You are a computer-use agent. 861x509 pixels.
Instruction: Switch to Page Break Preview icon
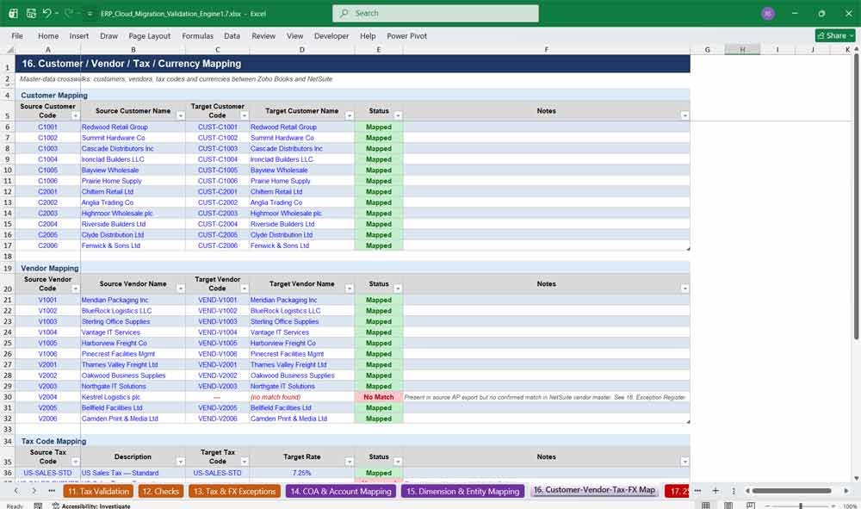750,506
